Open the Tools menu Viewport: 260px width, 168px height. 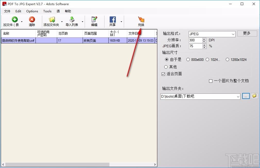tap(47, 11)
